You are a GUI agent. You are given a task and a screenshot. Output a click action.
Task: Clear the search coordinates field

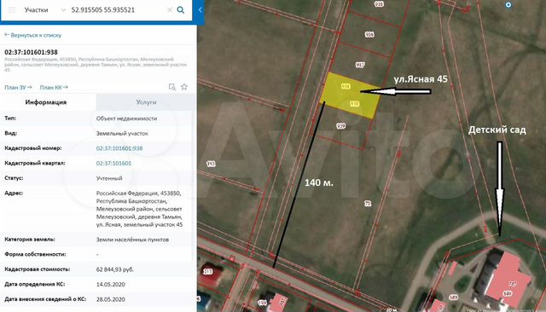coord(170,9)
